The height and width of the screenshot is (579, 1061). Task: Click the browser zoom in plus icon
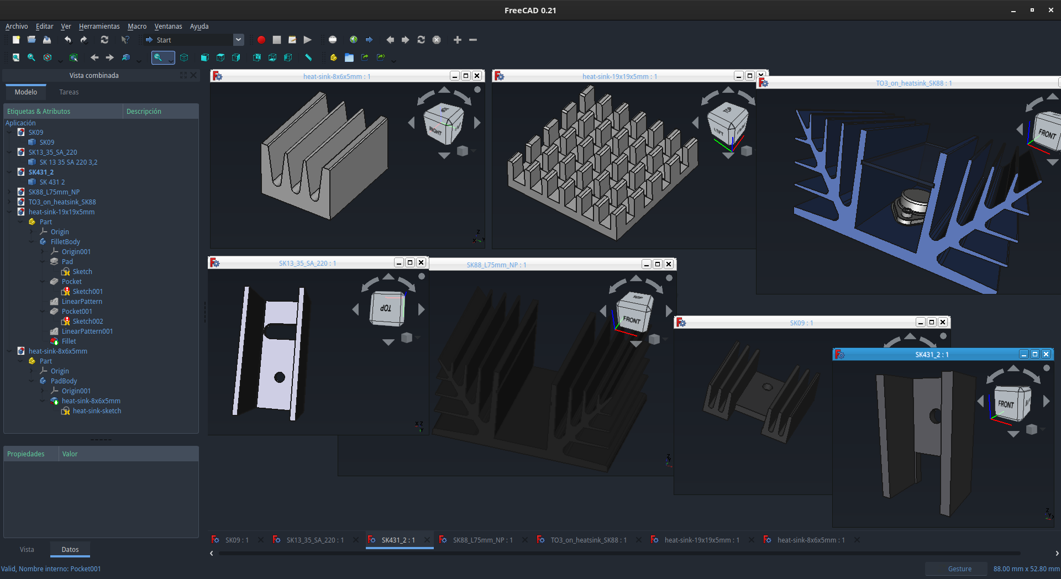458,40
